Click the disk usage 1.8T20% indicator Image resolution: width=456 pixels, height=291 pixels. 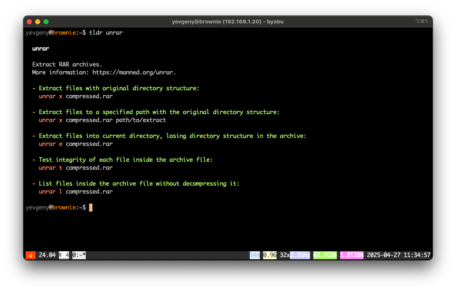[352, 255]
